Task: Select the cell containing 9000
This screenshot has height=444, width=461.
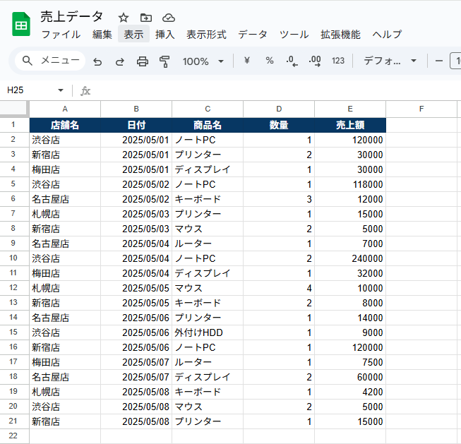Action: pos(350,332)
